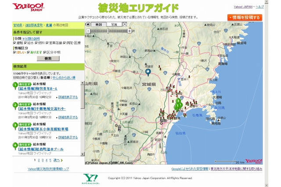281x187 pixels.
Task: Open the 第五小体育館駐車場 link
Action: point(43,129)
